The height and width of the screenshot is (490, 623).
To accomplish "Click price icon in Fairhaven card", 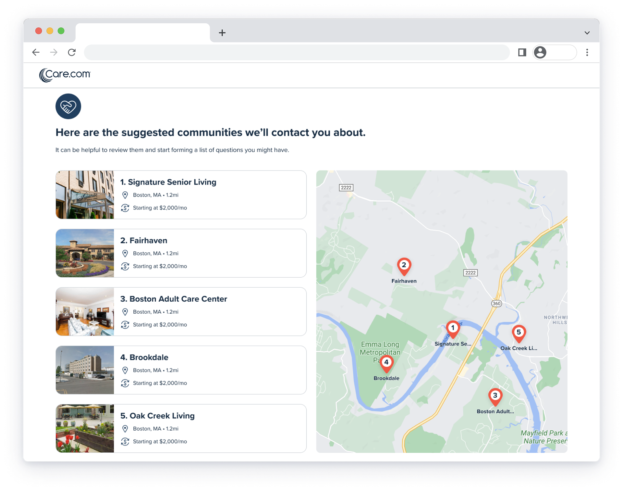I will click(125, 266).
